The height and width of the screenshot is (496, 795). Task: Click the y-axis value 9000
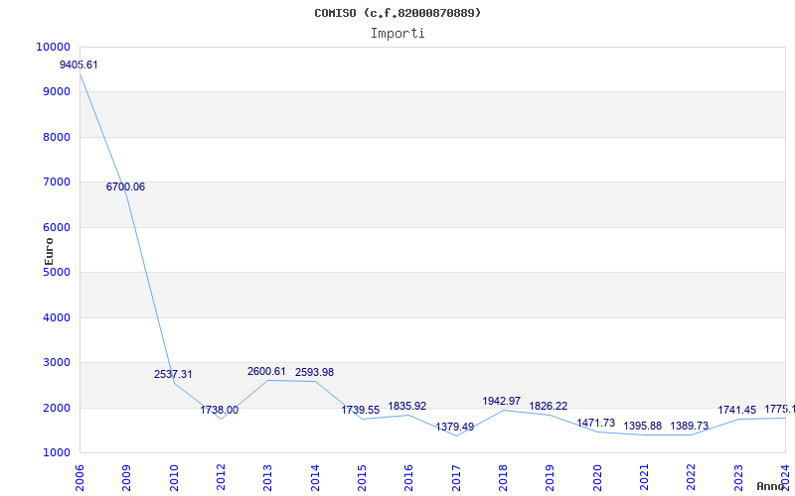click(57, 92)
